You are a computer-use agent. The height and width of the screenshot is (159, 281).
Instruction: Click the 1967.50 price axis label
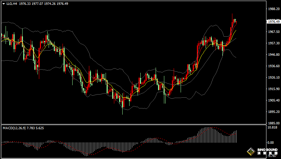click(274, 32)
